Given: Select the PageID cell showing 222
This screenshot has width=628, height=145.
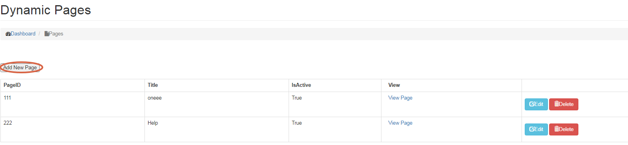Looking at the screenshot, I should (x=72, y=129).
